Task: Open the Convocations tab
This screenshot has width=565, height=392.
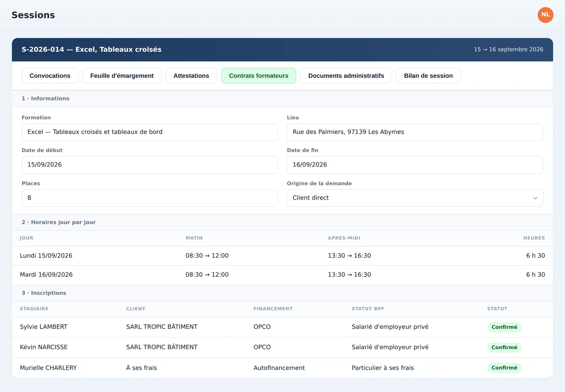Action: coord(50,76)
